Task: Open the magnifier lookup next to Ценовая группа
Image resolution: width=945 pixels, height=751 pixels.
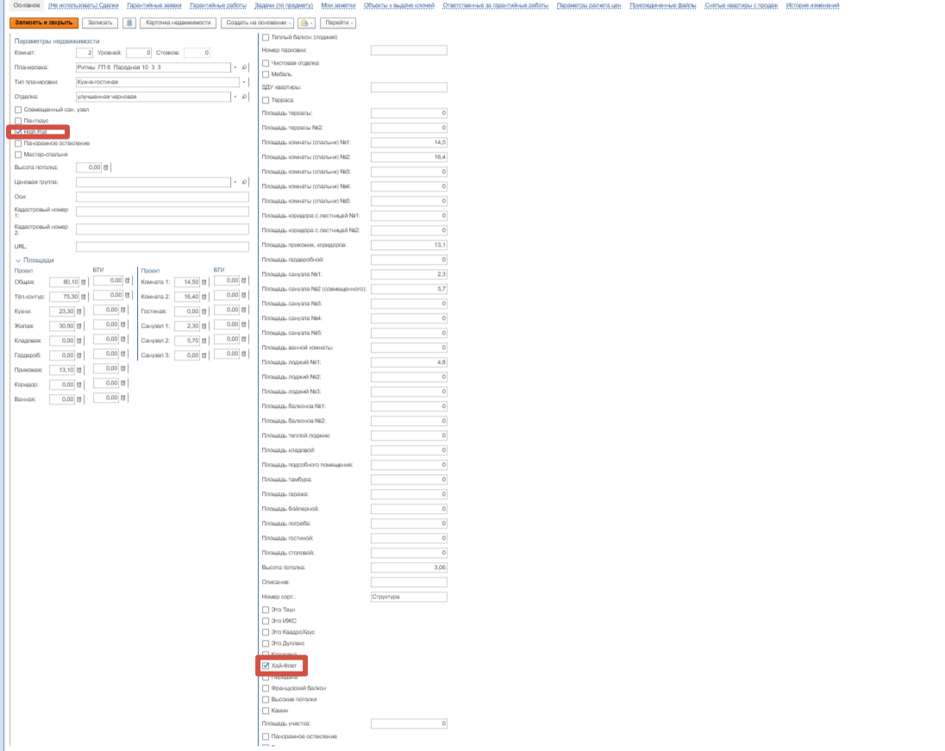Action: click(x=245, y=182)
